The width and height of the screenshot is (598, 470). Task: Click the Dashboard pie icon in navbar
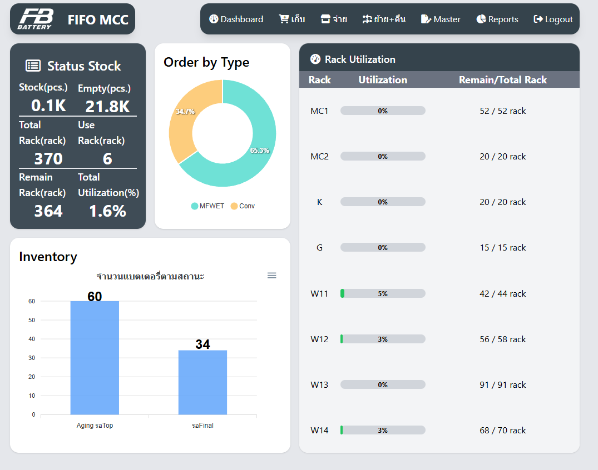point(214,19)
